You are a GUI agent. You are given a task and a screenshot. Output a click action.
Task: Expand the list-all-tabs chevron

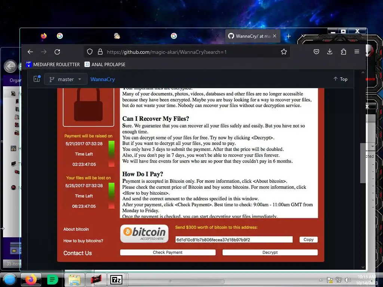click(x=303, y=36)
